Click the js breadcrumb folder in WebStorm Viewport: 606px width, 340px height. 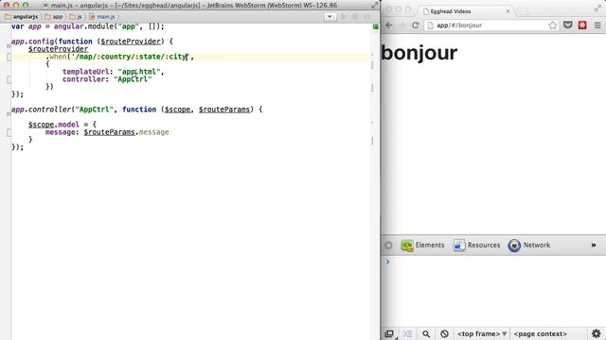coord(76,17)
